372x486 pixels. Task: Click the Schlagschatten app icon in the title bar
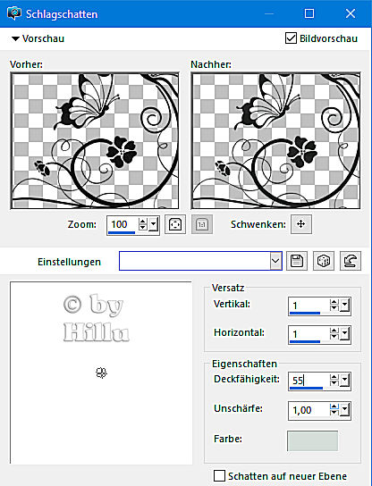(x=14, y=13)
